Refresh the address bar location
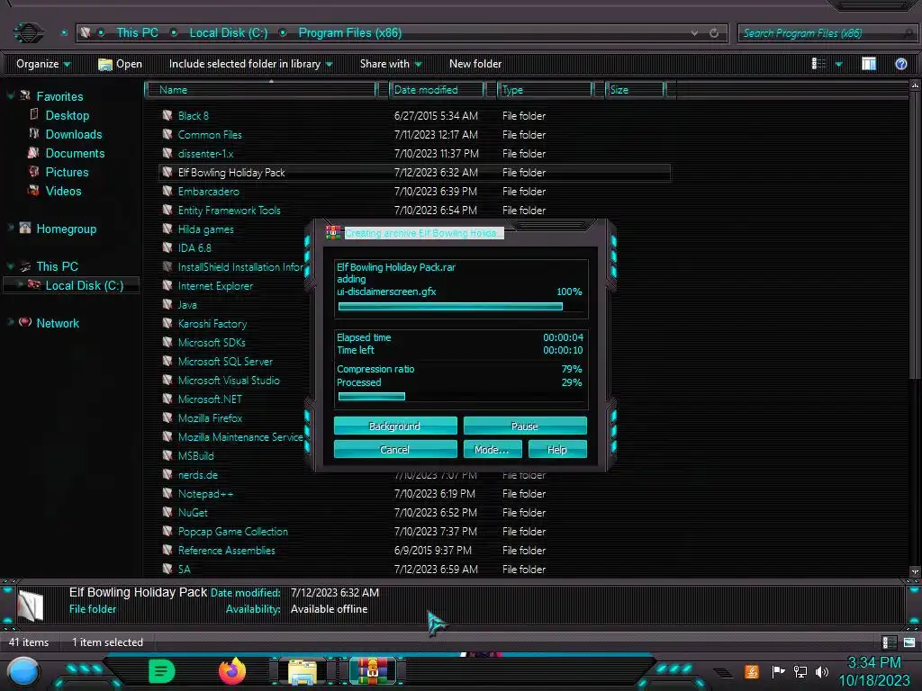Screen dimensions: 922x691 (714, 33)
